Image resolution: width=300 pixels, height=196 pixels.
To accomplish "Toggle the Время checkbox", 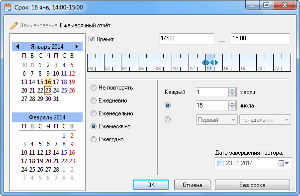I will [x=92, y=39].
